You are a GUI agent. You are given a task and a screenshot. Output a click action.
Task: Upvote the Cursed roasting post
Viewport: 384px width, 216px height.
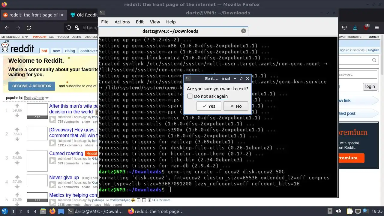point(17,153)
